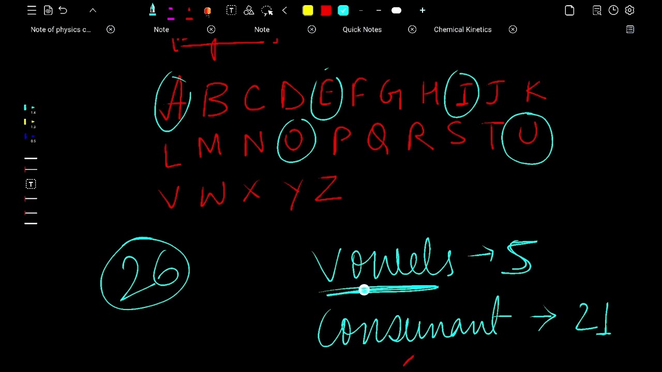This screenshot has width=662, height=372.
Task: Select the cyan fountain pen tool
Action: click(x=153, y=10)
